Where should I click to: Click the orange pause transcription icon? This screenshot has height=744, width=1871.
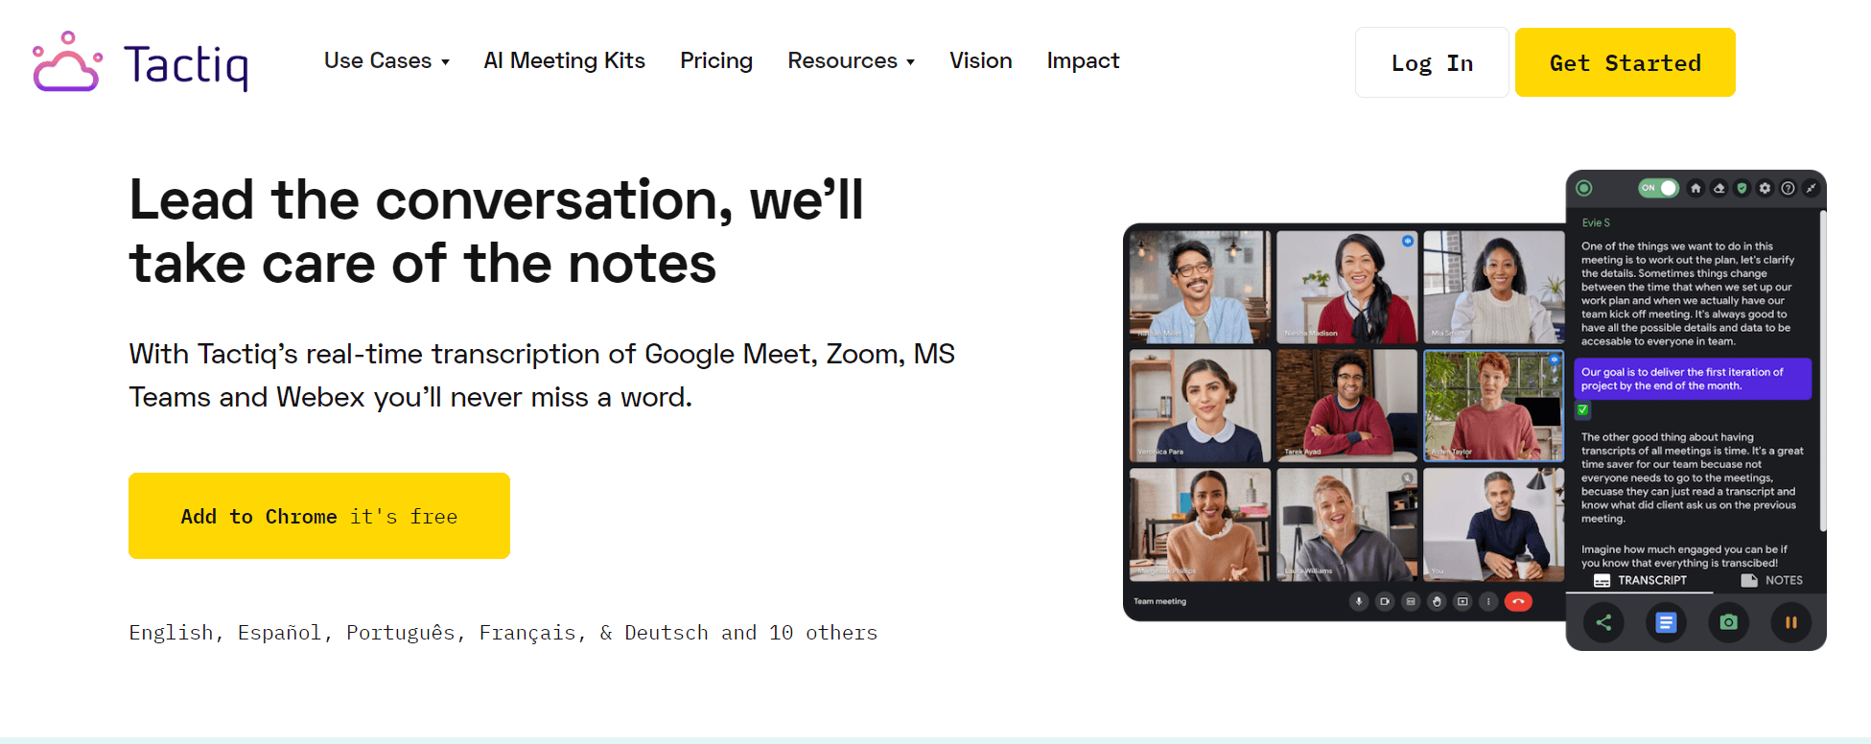[1790, 622]
